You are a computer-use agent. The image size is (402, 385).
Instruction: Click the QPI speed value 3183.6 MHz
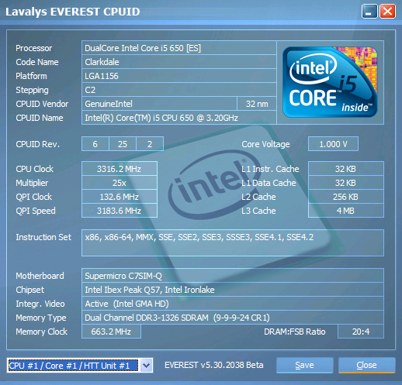pyautogui.click(x=120, y=211)
